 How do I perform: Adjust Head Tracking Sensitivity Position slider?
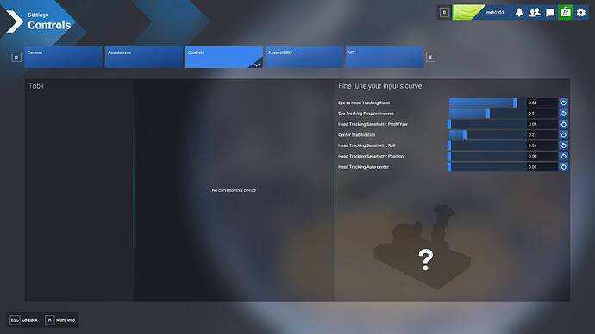(x=487, y=156)
